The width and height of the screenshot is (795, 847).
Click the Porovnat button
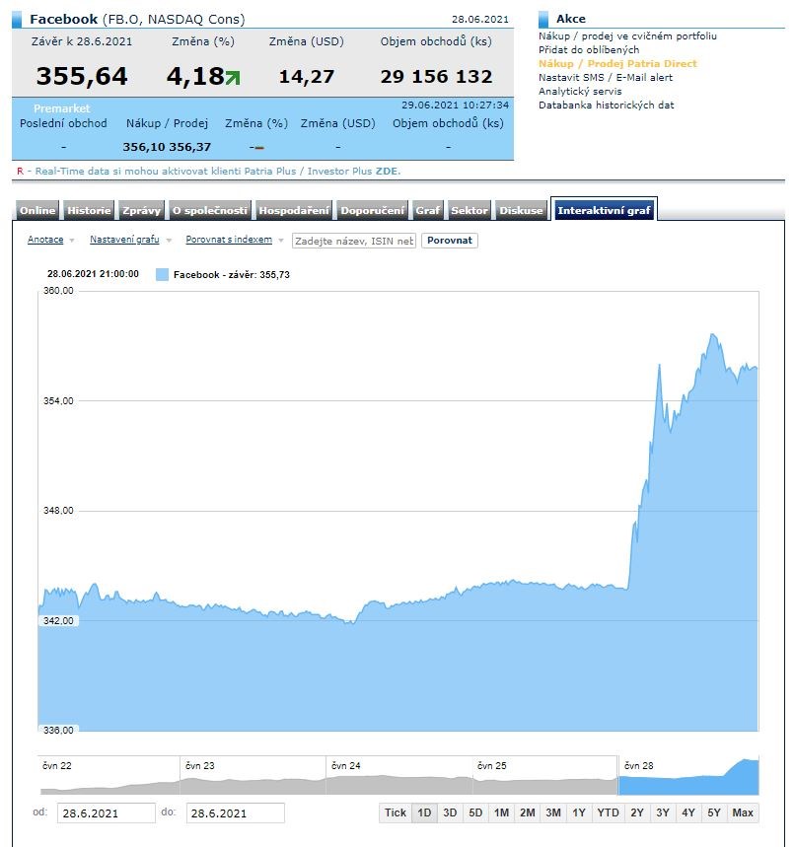click(x=449, y=240)
